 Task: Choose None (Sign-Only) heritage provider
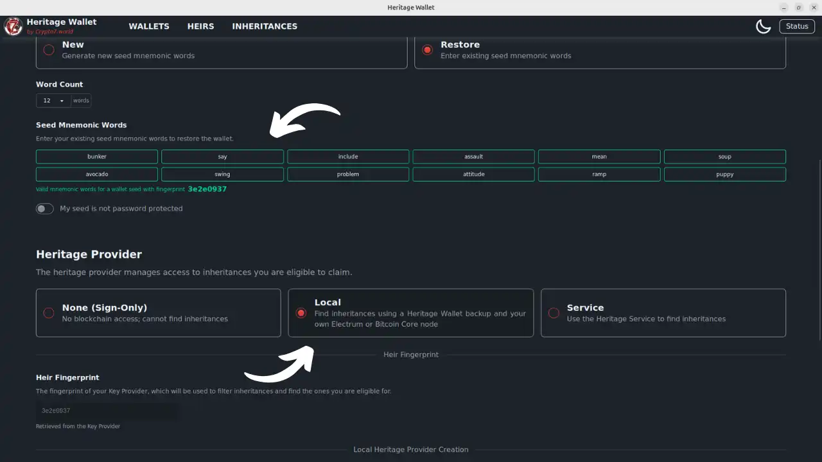point(49,313)
